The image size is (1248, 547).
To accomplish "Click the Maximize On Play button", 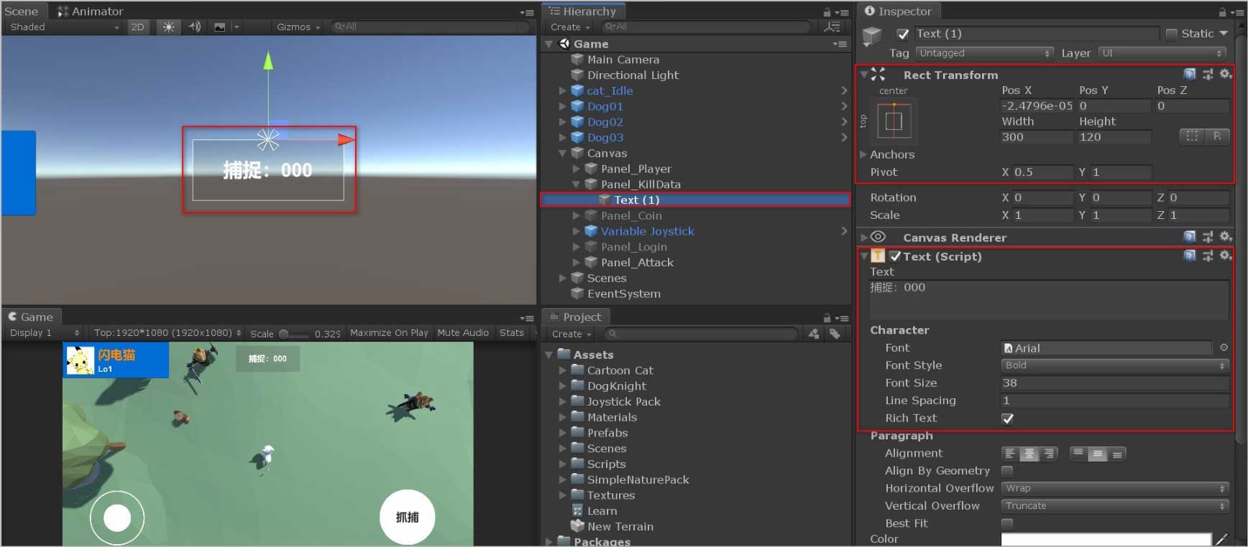I will coord(388,333).
